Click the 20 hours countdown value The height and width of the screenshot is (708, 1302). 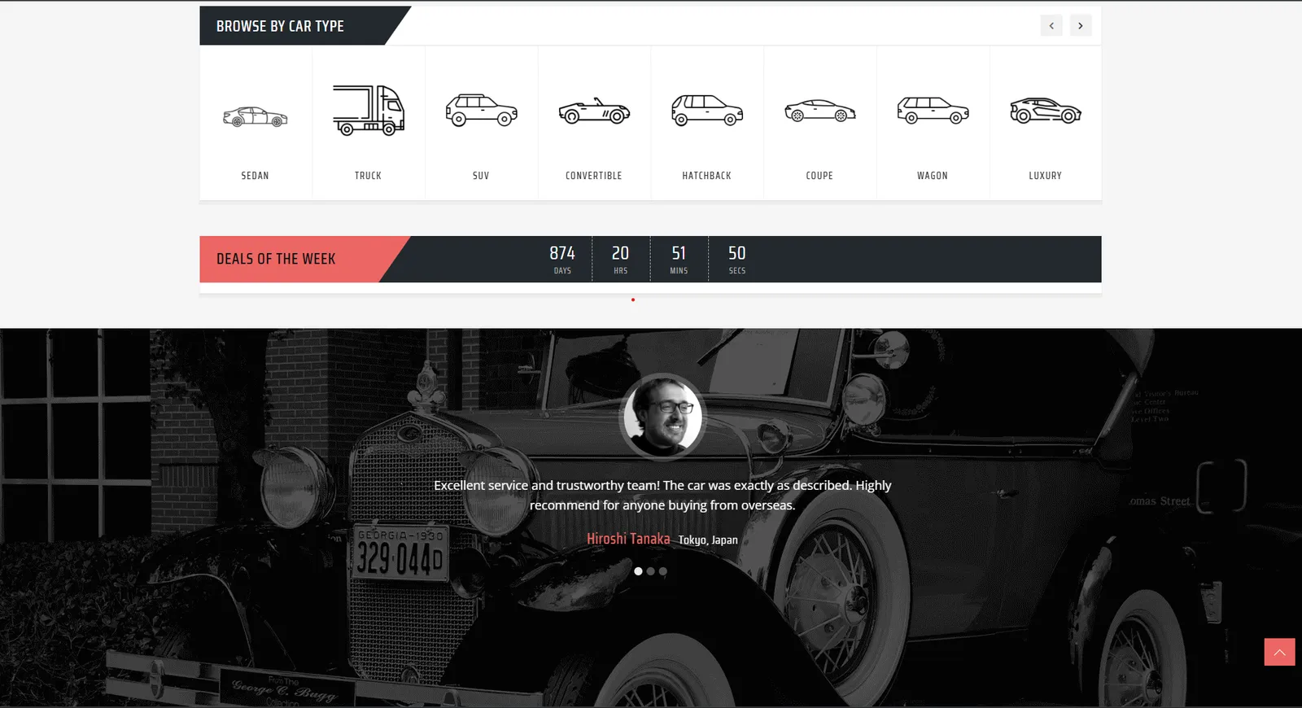(620, 253)
